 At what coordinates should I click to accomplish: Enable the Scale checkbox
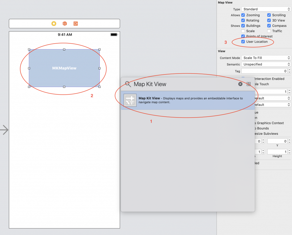(243, 31)
